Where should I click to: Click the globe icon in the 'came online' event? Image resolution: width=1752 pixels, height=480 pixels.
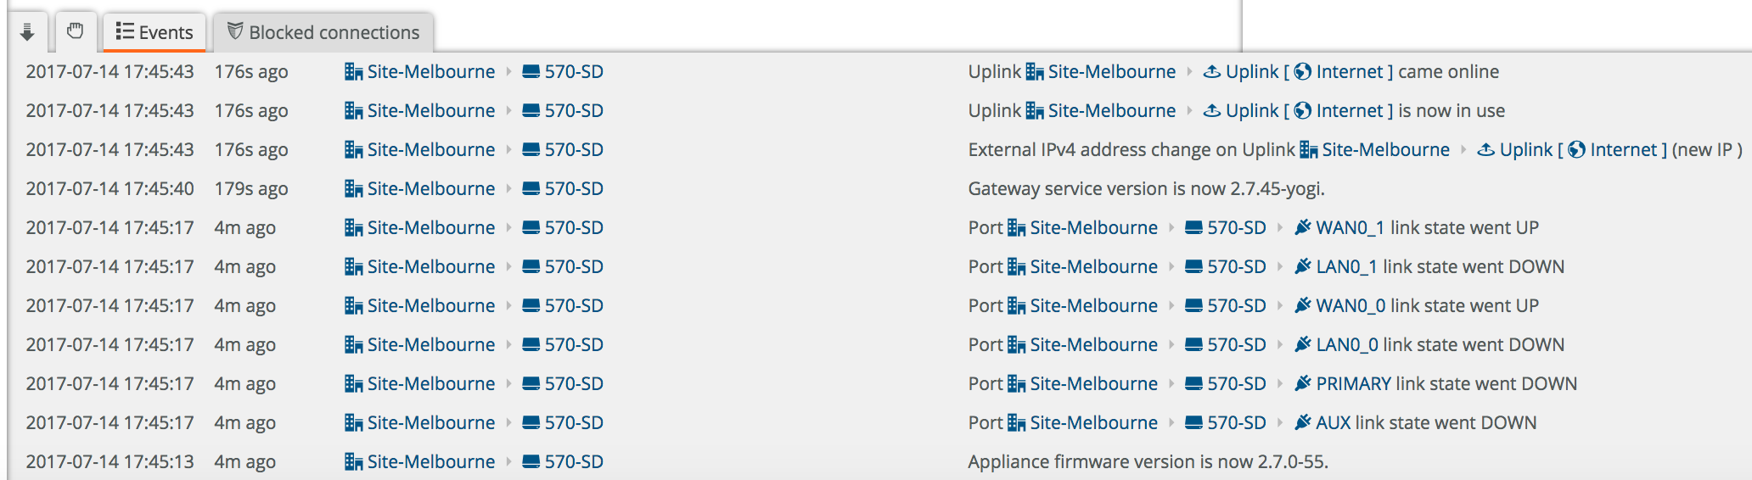(x=1303, y=71)
